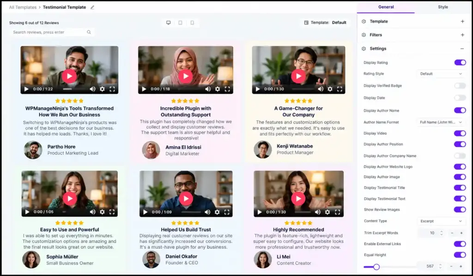The width and height of the screenshot is (473, 276).
Task: Open the Content Type dropdown
Action: click(x=441, y=221)
